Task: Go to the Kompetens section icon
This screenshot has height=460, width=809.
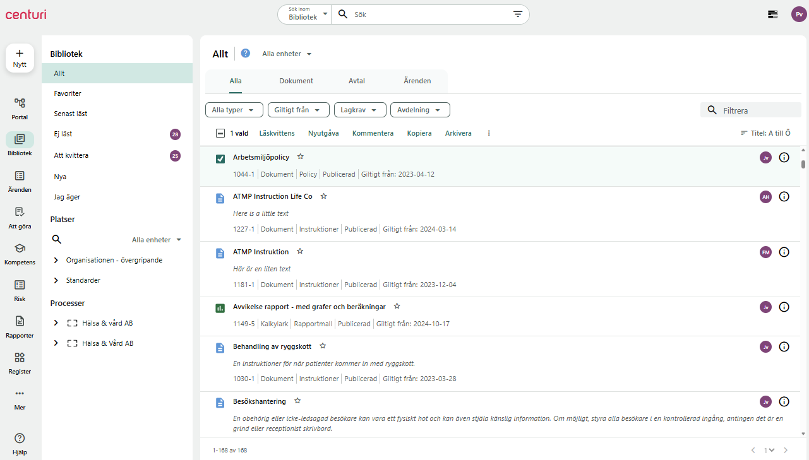Action: [20, 249]
